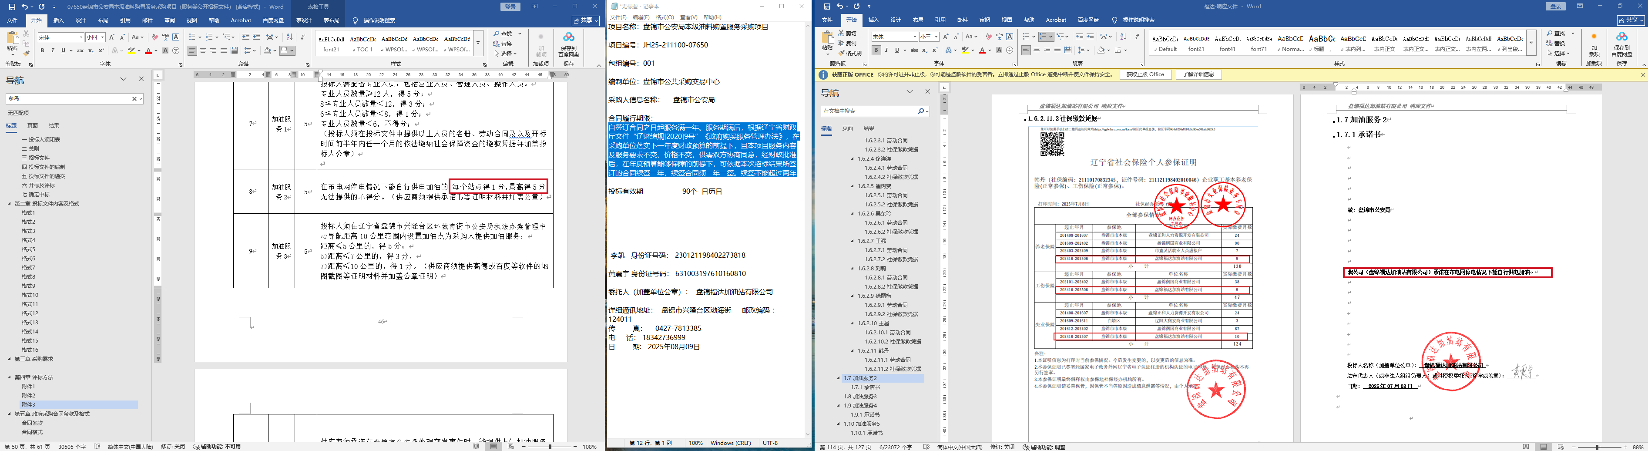Open the 表布局 tab in 招标文件 Word
Screen dimensions: 1648x451
pyautogui.click(x=332, y=20)
